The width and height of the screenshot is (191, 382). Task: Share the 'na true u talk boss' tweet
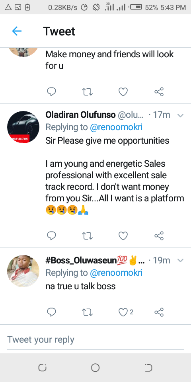coord(159,312)
